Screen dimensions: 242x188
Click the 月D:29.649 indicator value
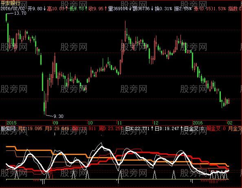tap(57, 128)
